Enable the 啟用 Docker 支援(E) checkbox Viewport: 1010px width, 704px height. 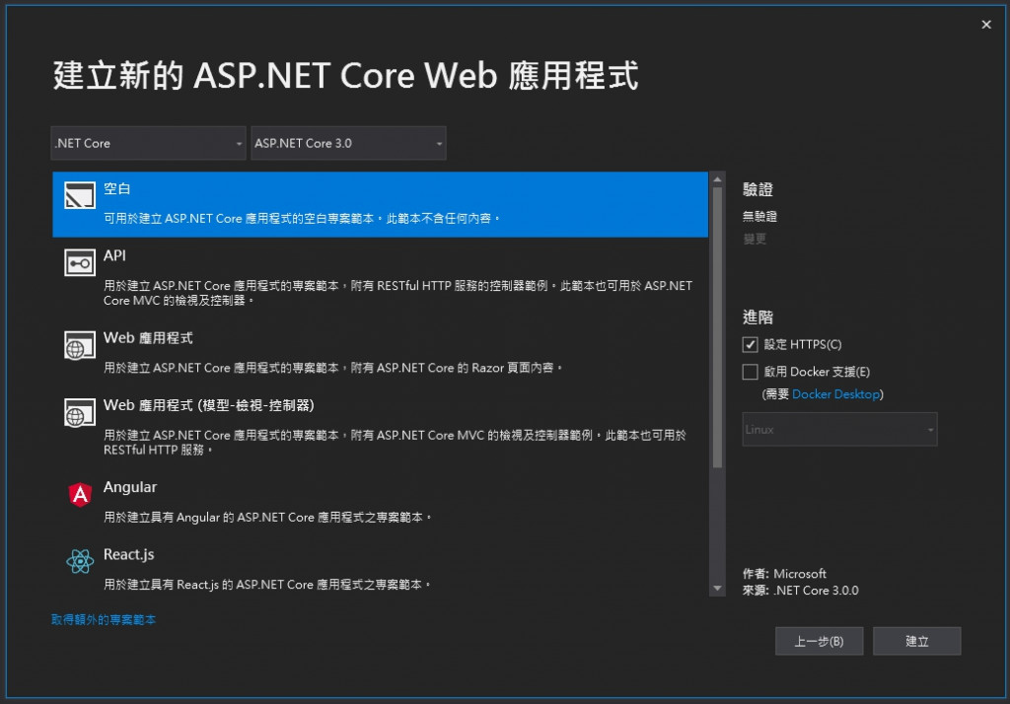(x=750, y=372)
